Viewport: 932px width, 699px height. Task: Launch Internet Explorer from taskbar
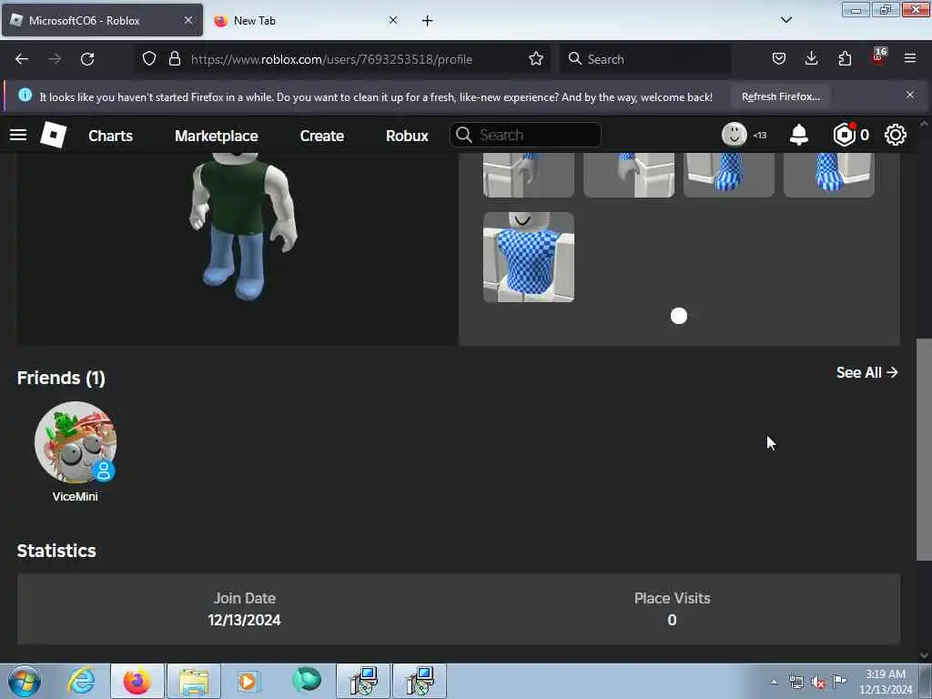click(x=81, y=681)
